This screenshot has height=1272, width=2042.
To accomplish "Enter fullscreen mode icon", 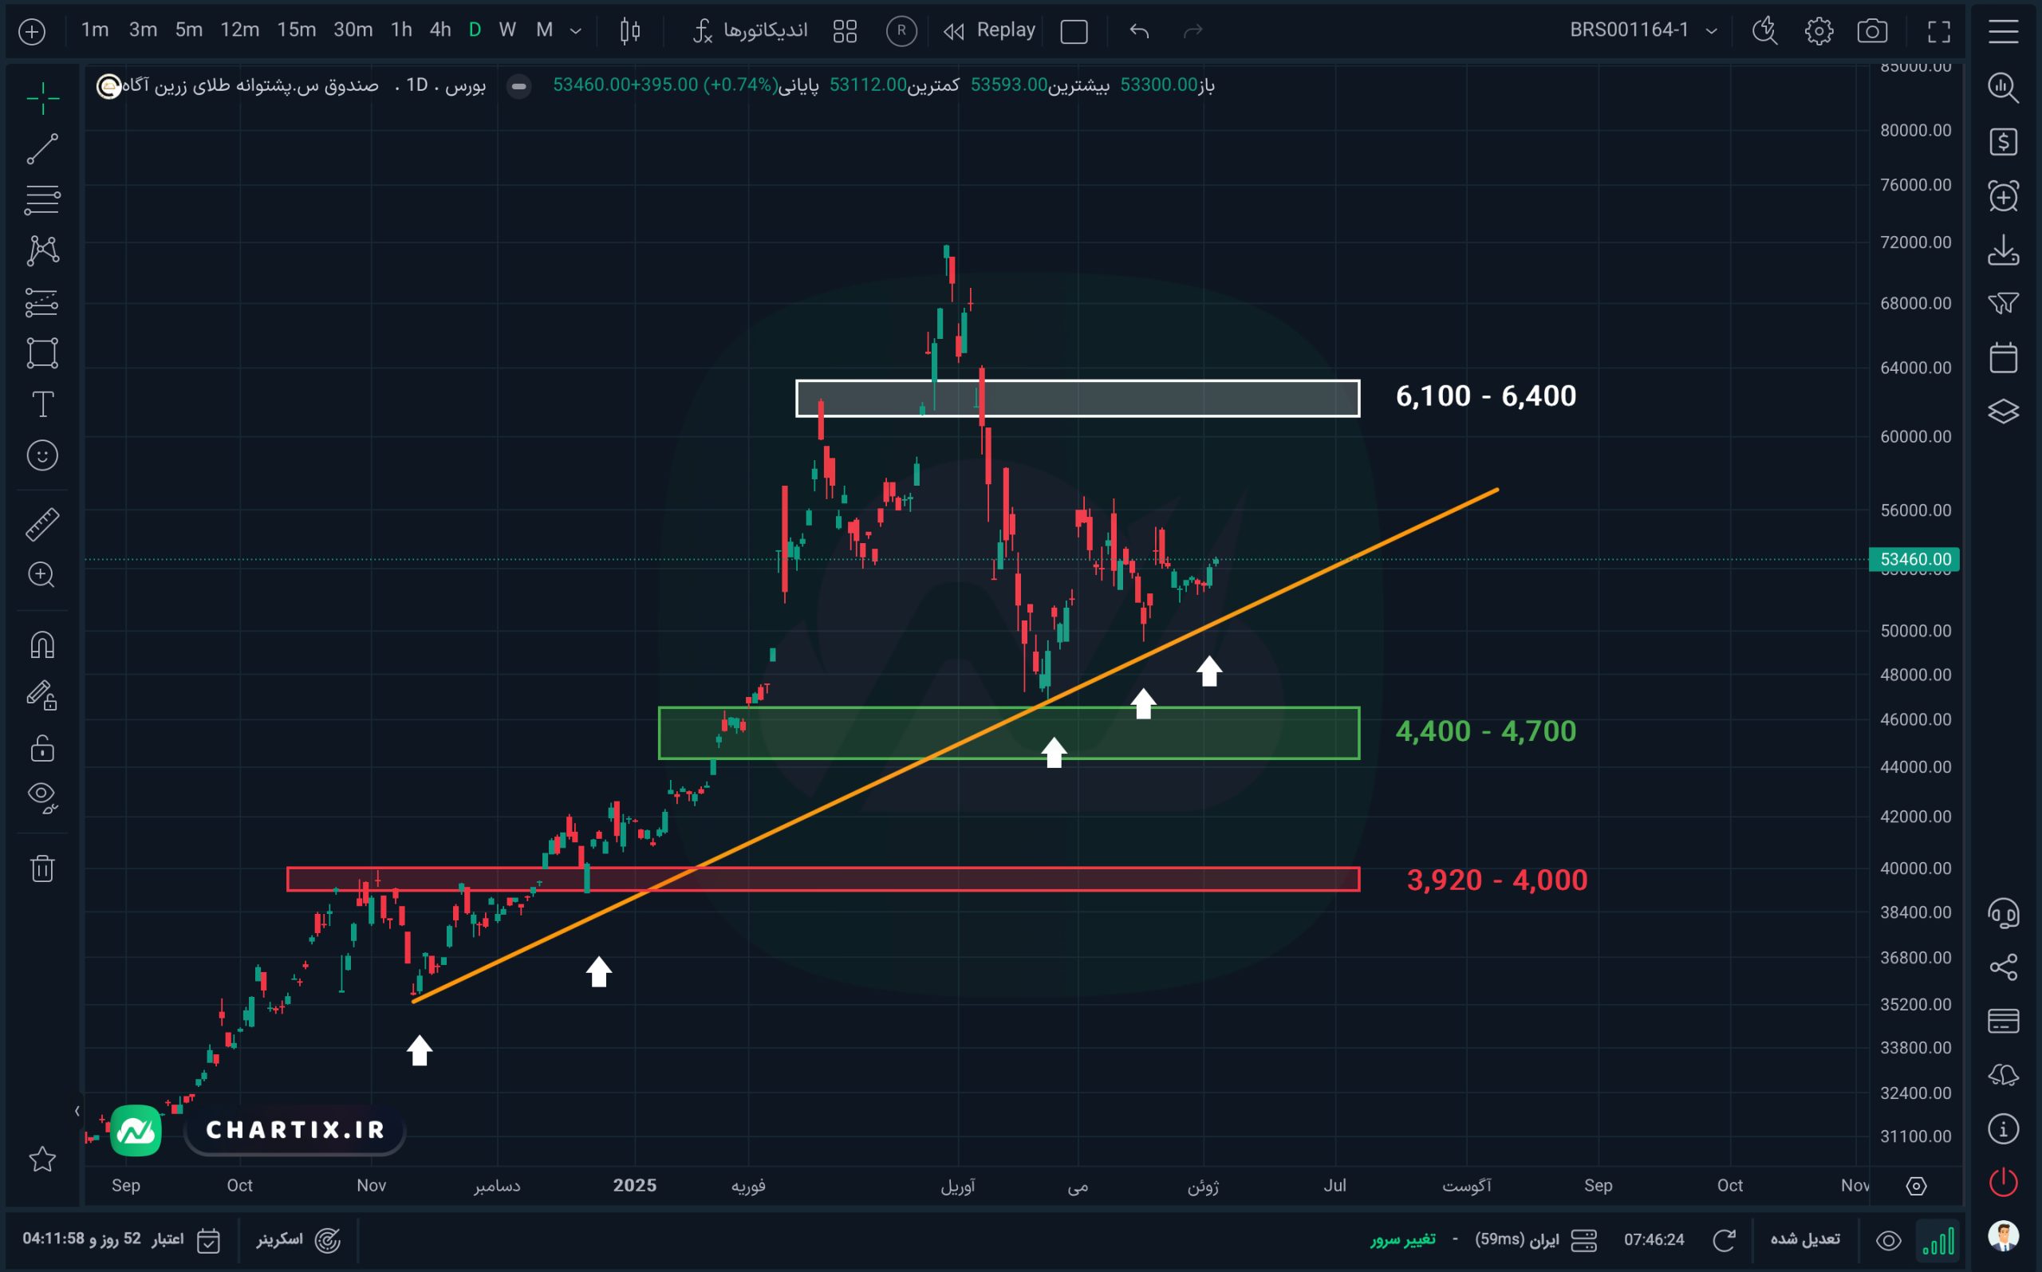I will tap(1938, 32).
